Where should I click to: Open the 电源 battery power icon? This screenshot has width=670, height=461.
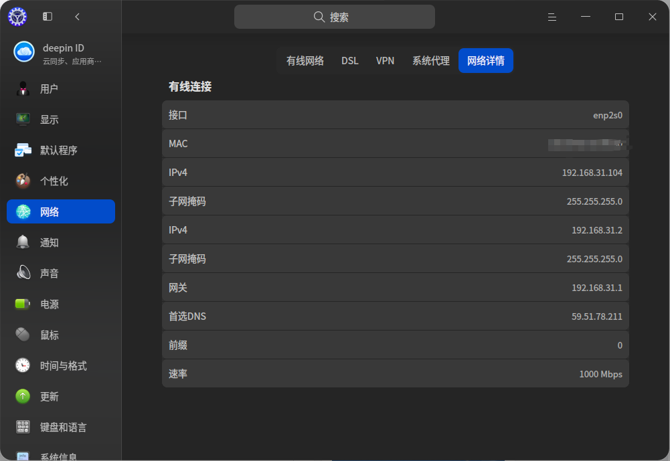(x=23, y=304)
